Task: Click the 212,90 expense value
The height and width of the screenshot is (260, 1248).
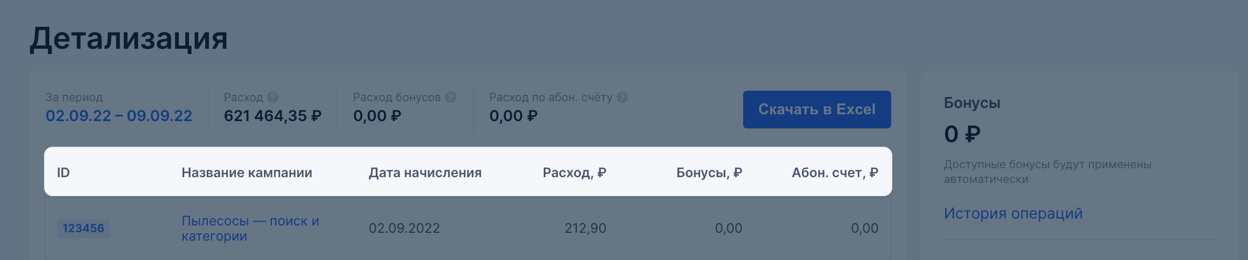Action: 585,228
